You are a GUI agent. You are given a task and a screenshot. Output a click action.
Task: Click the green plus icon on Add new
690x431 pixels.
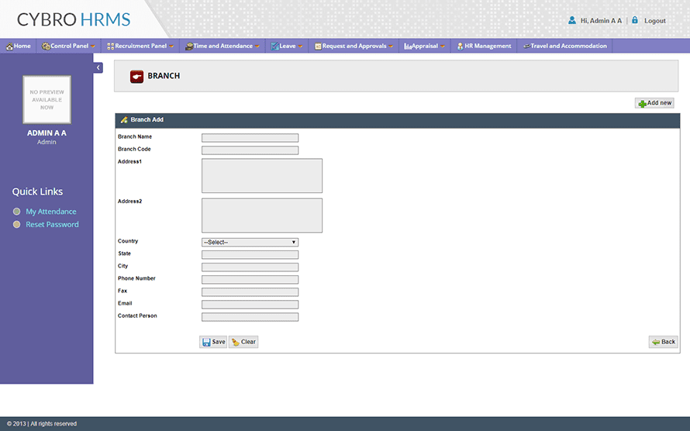pos(642,104)
